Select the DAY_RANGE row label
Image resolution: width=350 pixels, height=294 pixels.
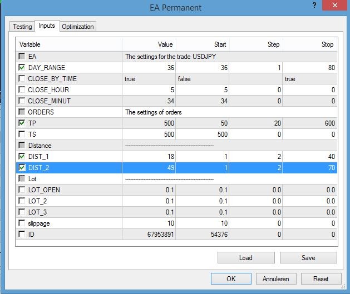[x=47, y=68]
